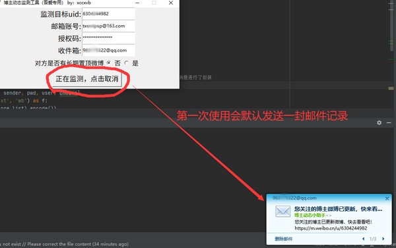
Task: Click the gear settings icon in panel header
Action: pyautogui.click(x=379, y=123)
